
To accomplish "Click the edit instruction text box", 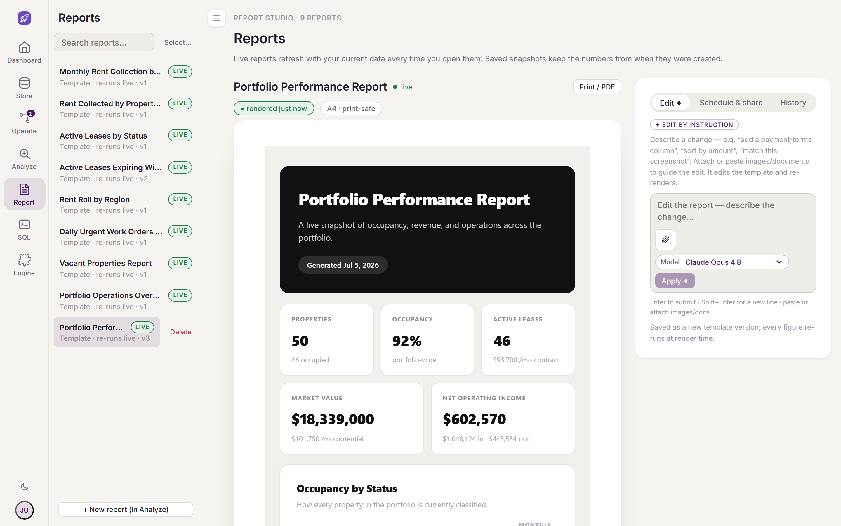I will pos(733,211).
